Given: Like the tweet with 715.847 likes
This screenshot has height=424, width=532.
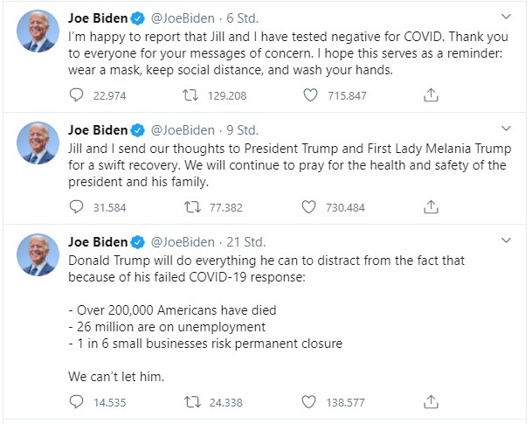Looking at the screenshot, I should (308, 94).
